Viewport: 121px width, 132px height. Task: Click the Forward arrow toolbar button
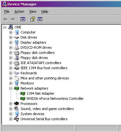13,19
